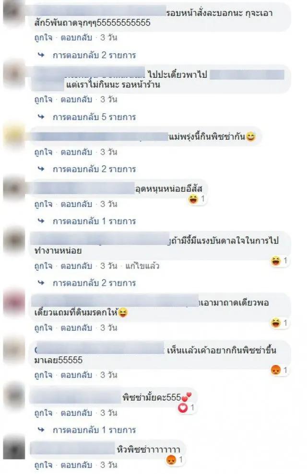Open yellow avatar beside แม่พรุ่งนี้กินพิซซ่ากัน comment
This screenshot has height=474, width=307.
(x=14, y=134)
